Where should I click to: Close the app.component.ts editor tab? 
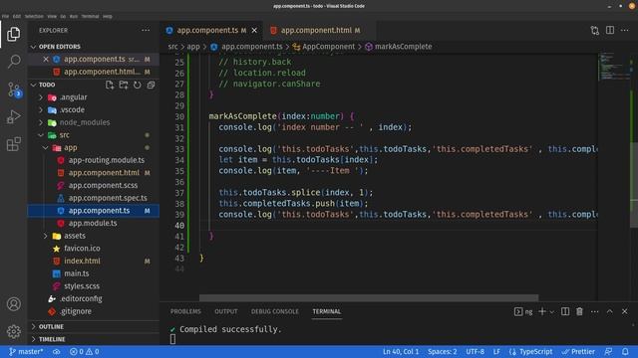(254, 31)
